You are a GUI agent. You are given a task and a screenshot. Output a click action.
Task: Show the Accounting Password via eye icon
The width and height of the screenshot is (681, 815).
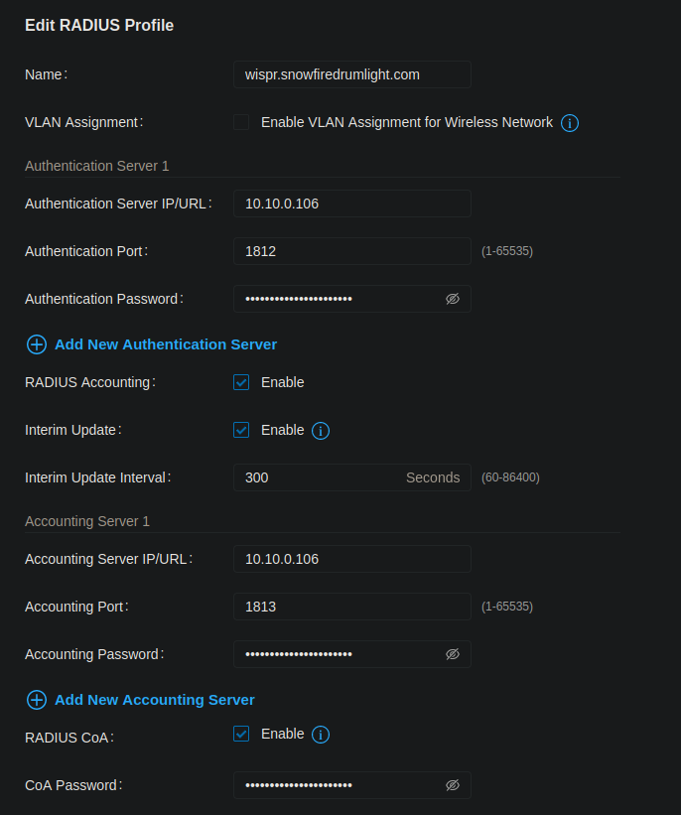(x=453, y=654)
